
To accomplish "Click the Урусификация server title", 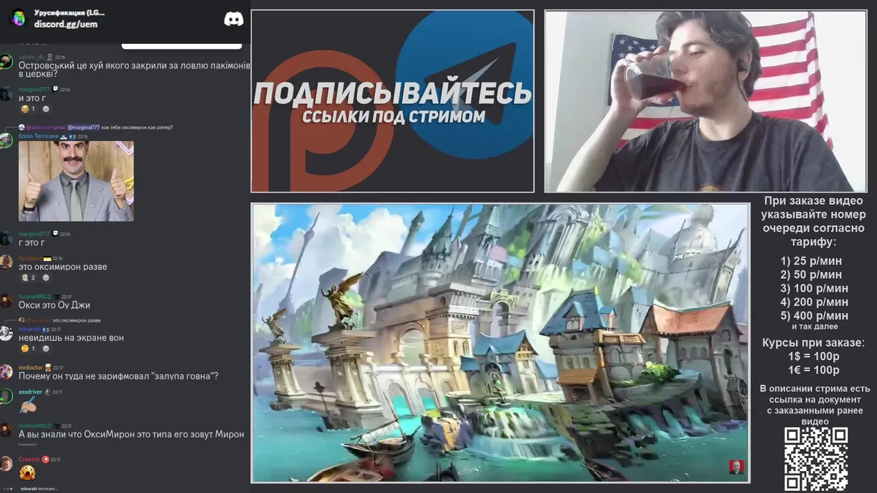I will pos(69,12).
